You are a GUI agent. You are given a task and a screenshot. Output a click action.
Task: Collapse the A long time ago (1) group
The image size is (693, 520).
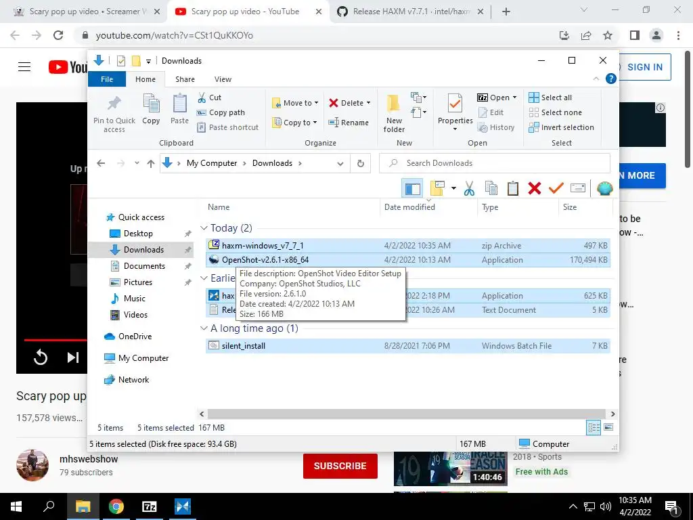coord(204,328)
